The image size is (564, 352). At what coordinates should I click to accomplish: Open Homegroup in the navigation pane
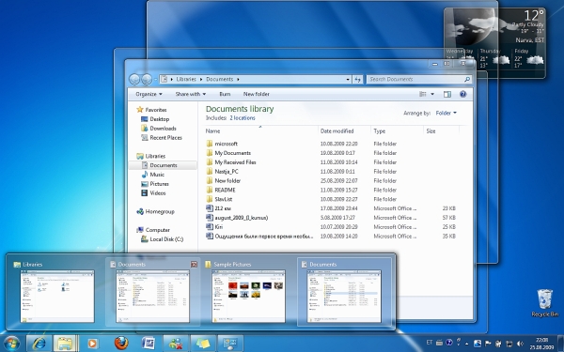point(160,212)
